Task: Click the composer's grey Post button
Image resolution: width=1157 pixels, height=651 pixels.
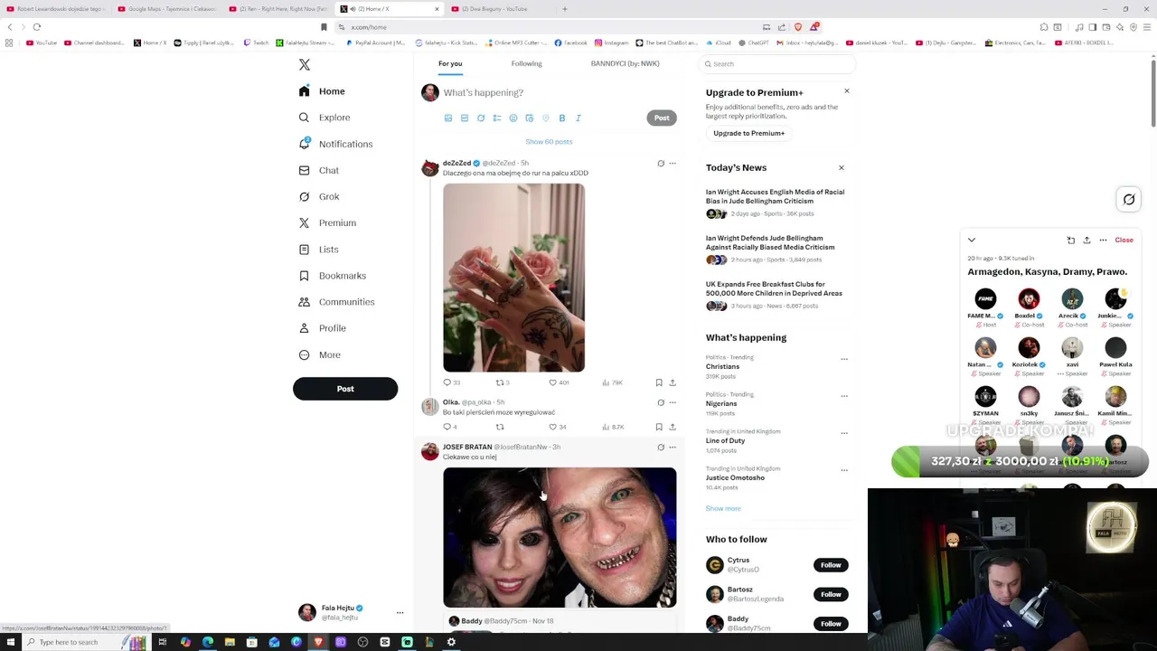Action: click(662, 118)
